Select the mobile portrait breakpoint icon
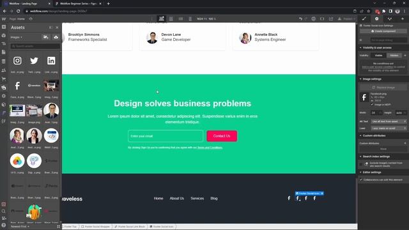The height and width of the screenshot is (230, 409). click(x=190, y=19)
